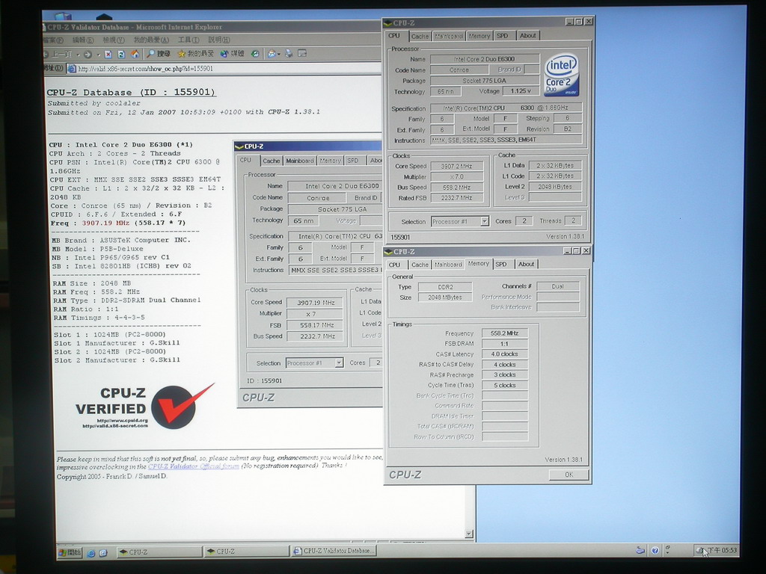Click memory Type value DDR2
Viewport: 766px width, 574px height.
point(445,287)
